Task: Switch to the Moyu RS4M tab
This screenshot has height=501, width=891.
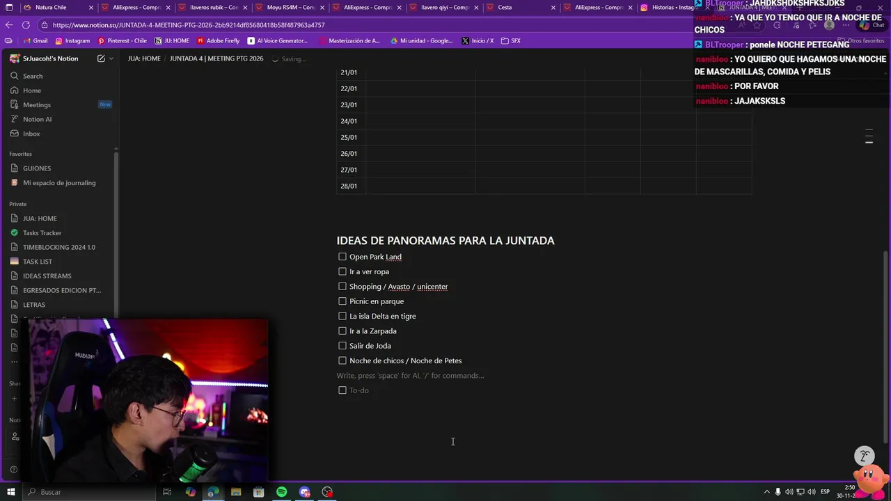Action: pos(291,8)
